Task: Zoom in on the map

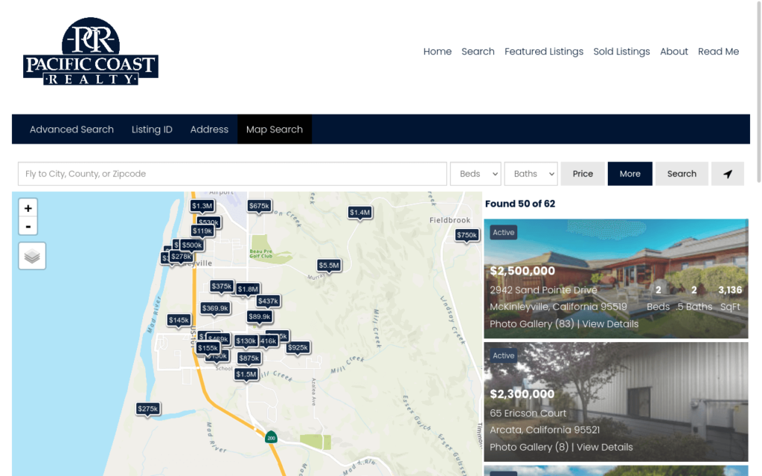Action: pos(28,208)
